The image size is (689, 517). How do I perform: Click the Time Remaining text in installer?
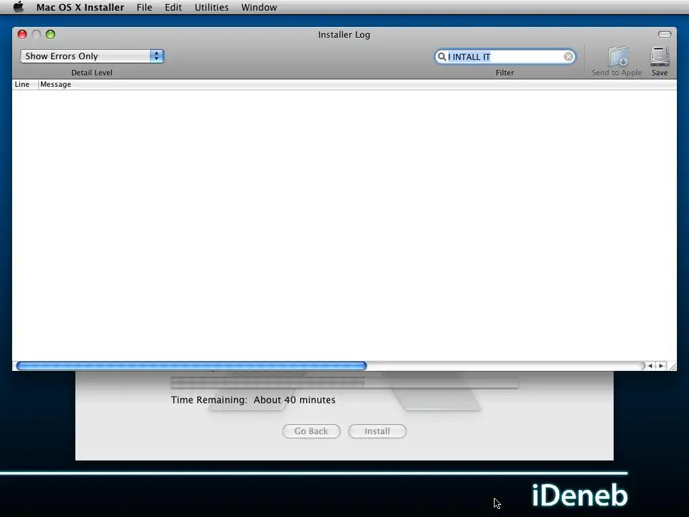(253, 400)
